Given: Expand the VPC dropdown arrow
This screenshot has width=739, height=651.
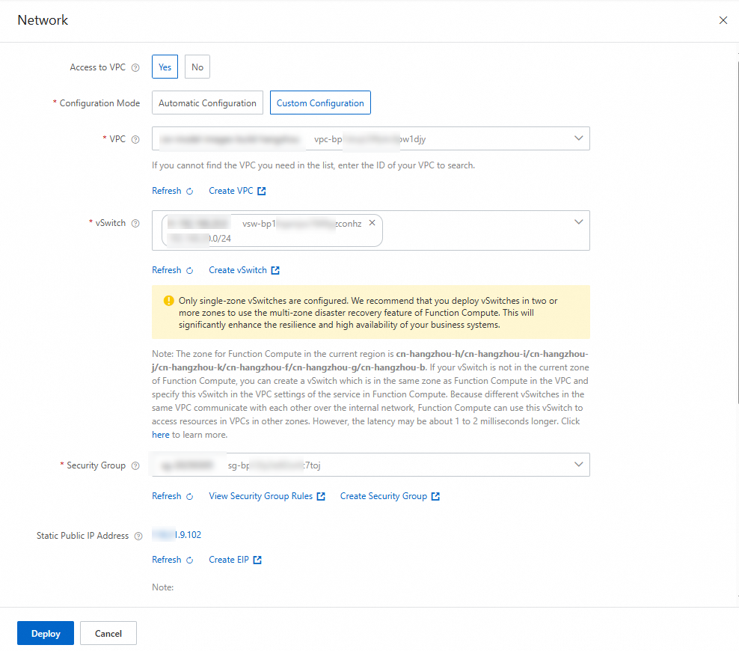Looking at the screenshot, I should click(578, 138).
